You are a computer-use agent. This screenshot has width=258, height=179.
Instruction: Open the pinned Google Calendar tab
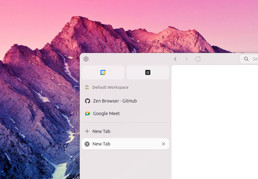pyautogui.click(x=103, y=72)
